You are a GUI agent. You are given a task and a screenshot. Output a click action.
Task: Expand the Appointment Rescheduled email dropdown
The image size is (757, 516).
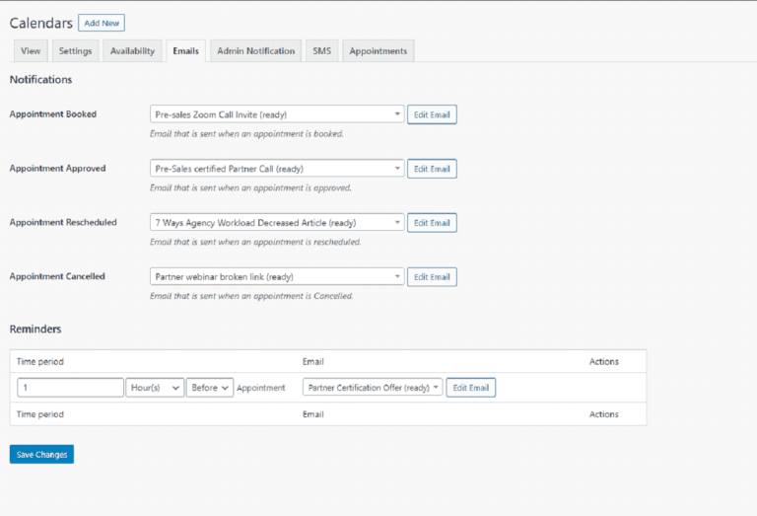click(277, 223)
